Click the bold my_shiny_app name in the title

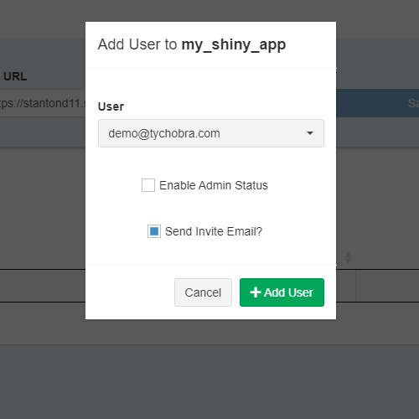tap(234, 44)
